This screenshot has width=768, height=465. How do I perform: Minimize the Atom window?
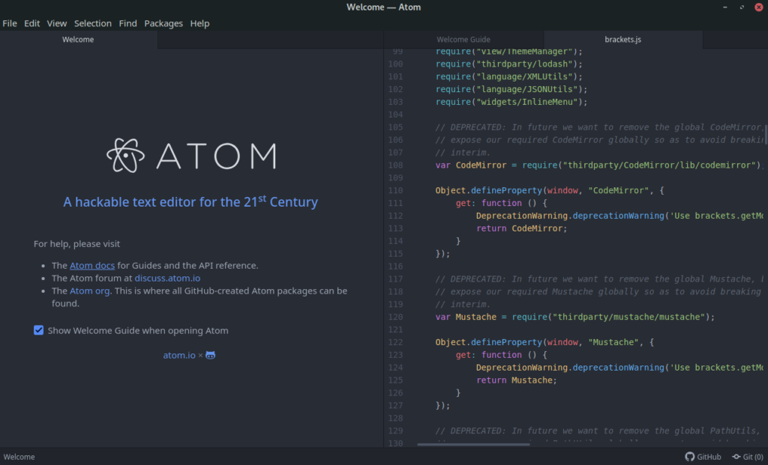tap(724, 7)
